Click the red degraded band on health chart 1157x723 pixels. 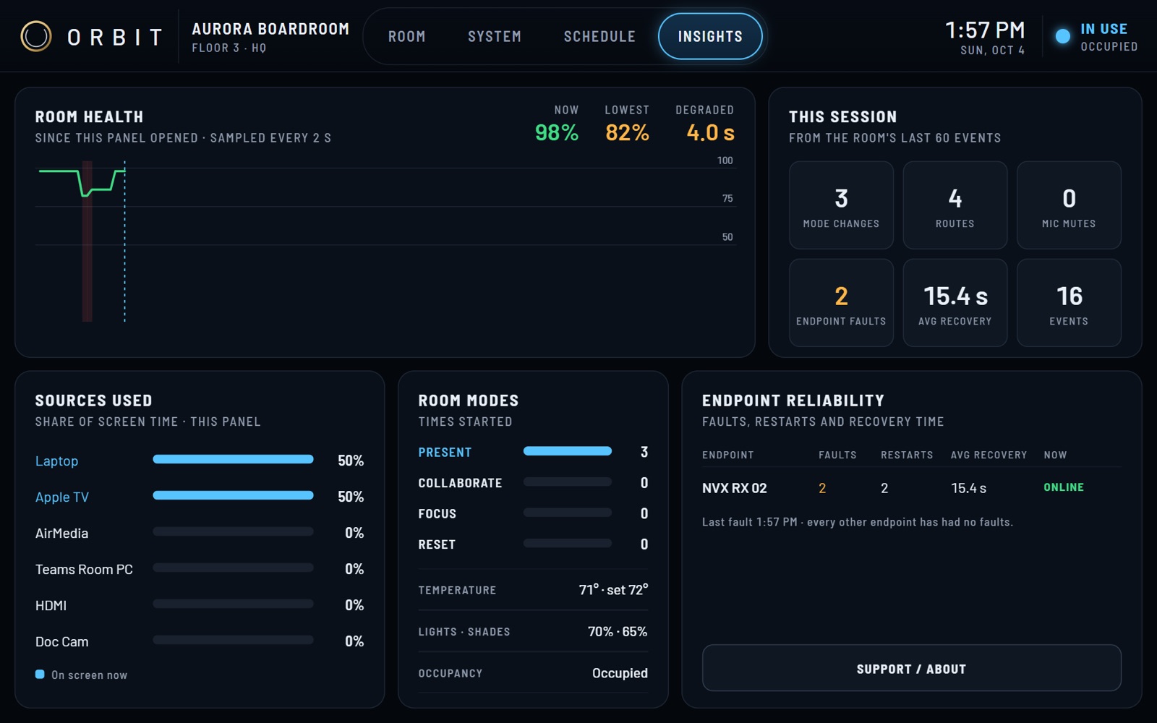(x=87, y=241)
